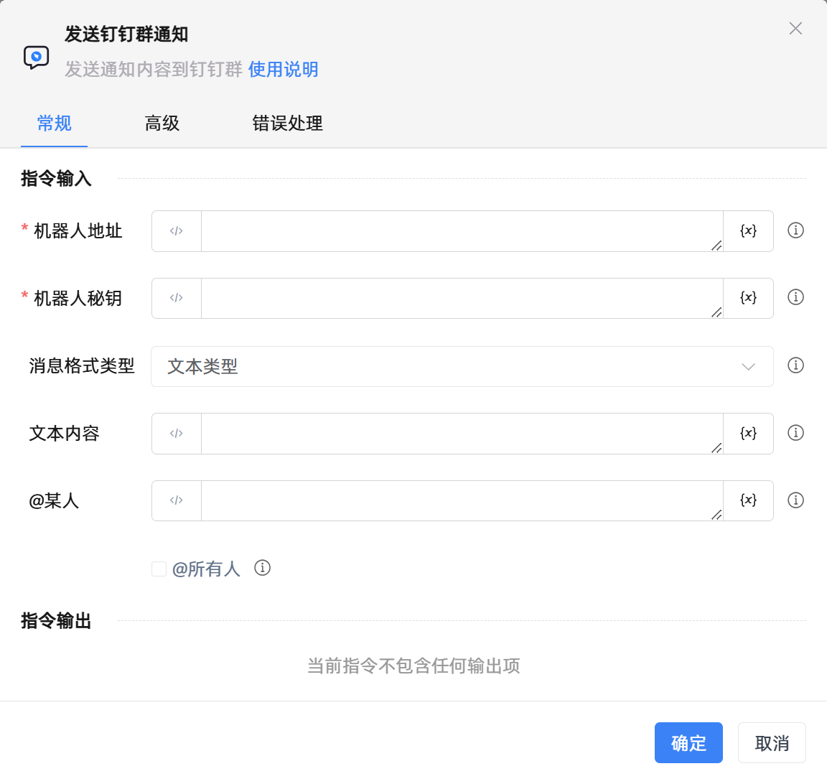Screen dimensions: 827x784
Task: Click the text 当前指令不包含任何输出项
Action: coord(413,666)
